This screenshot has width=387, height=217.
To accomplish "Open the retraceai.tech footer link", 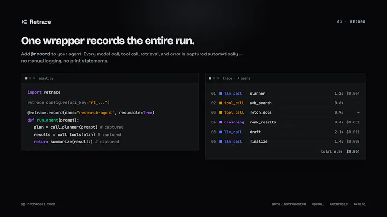I will tap(41, 204).
